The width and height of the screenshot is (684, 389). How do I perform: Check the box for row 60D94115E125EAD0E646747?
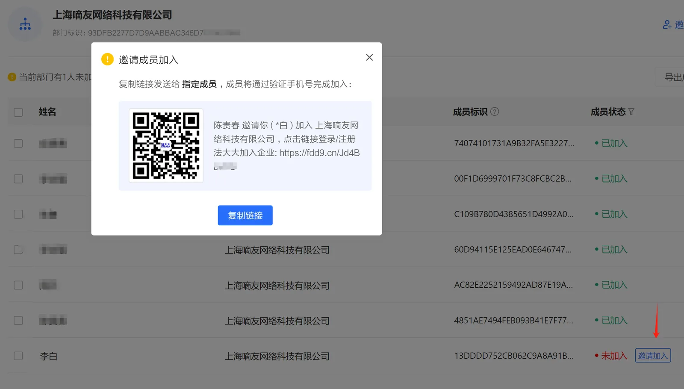(x=18, y=250)
